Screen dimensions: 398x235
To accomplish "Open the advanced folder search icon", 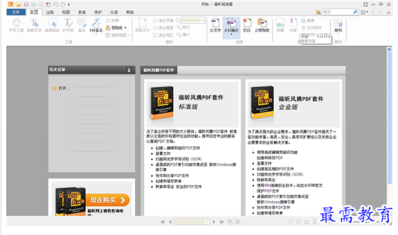I will (x=318, y=12).
